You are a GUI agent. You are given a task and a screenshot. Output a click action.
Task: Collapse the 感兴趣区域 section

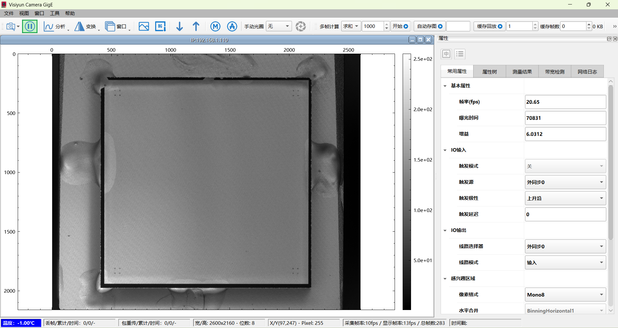(445, 279)
